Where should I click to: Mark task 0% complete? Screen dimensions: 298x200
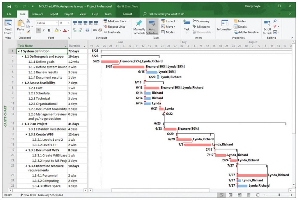point(75,23)
